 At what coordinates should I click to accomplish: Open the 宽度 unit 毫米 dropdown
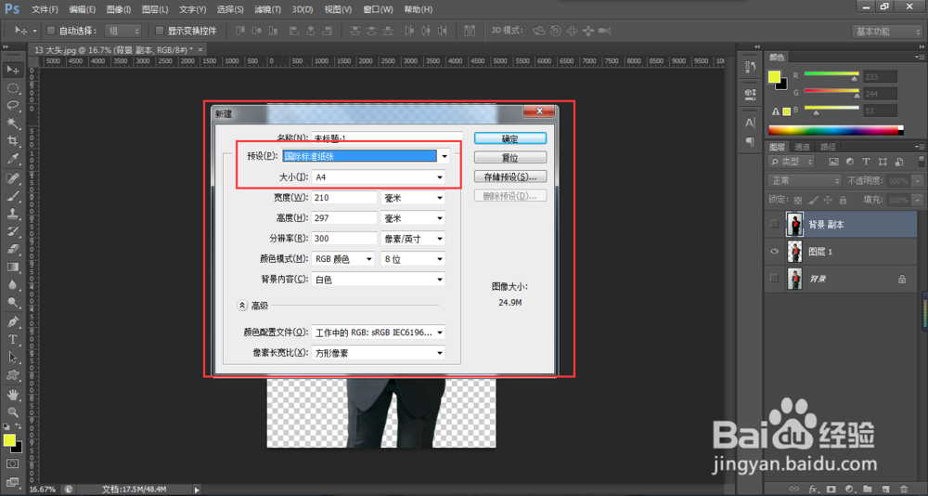pos(413,197)
